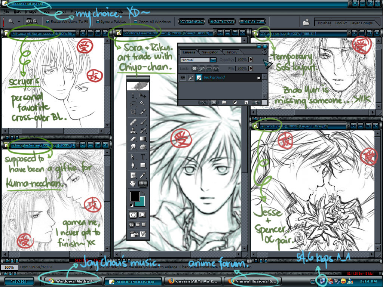
Task: Enable Zoom All Windows checkbox
Action: tap(135, 21)
